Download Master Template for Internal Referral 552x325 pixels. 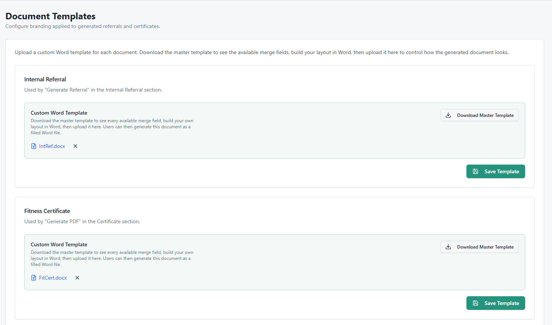click(x=479, y=115)
